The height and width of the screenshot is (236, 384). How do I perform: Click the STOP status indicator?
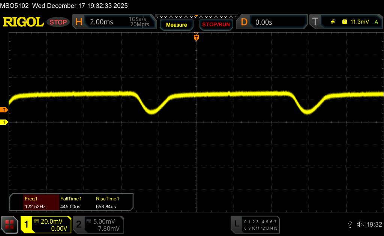pos(58,22)
